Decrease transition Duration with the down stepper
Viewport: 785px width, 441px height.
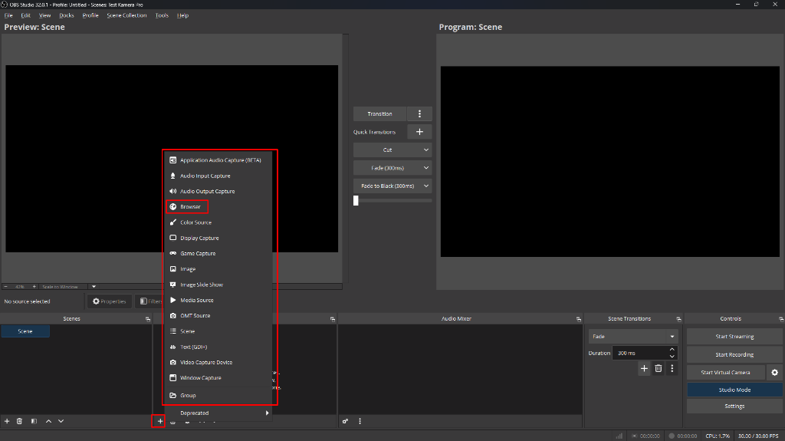coord(672,357)
